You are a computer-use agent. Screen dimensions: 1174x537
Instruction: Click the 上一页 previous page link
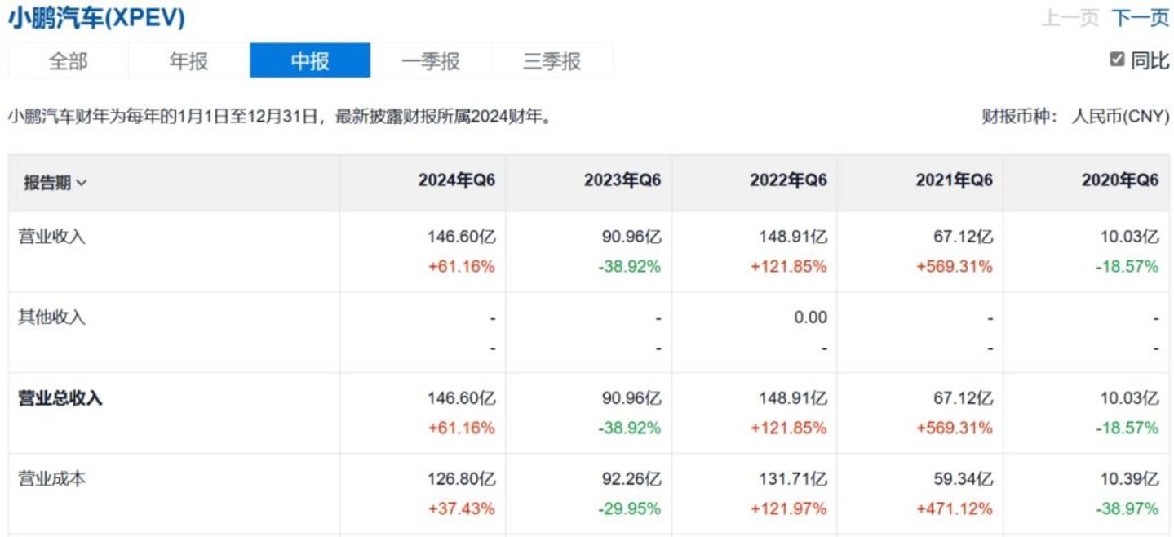pos(1070,18)
